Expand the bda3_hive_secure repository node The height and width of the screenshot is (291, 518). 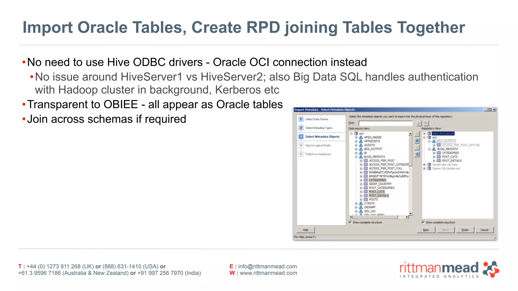pyautogui.click(x=424, y=134)
